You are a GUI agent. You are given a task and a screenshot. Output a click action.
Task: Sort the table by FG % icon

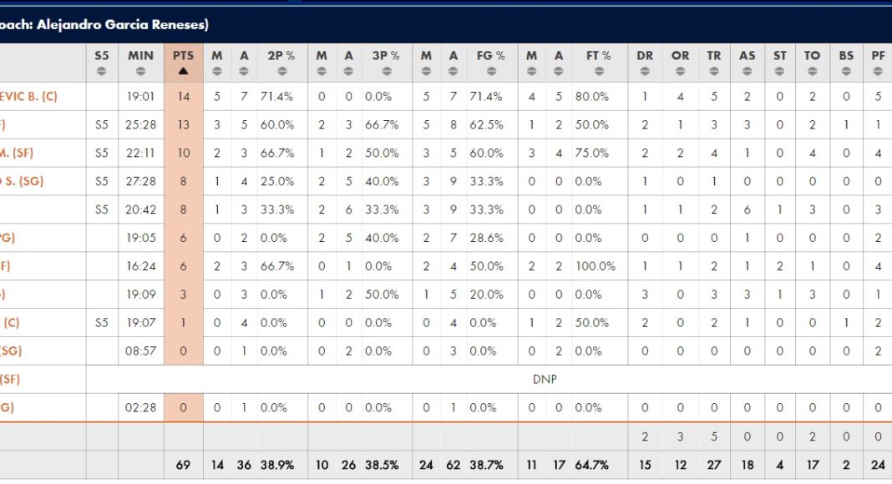(x=489, y=71)
